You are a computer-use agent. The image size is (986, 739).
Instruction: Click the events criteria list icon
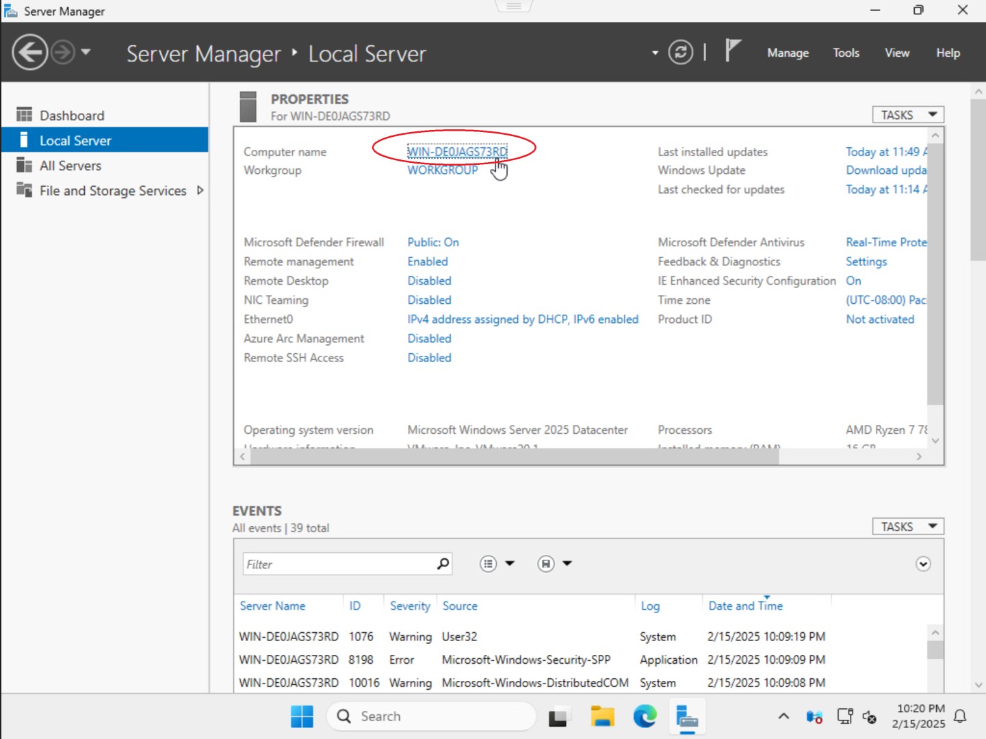click(x=488, y=564)
